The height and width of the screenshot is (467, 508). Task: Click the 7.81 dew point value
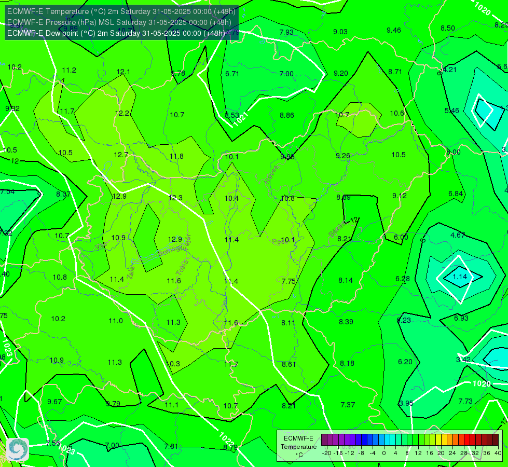(x=171, y=446)
